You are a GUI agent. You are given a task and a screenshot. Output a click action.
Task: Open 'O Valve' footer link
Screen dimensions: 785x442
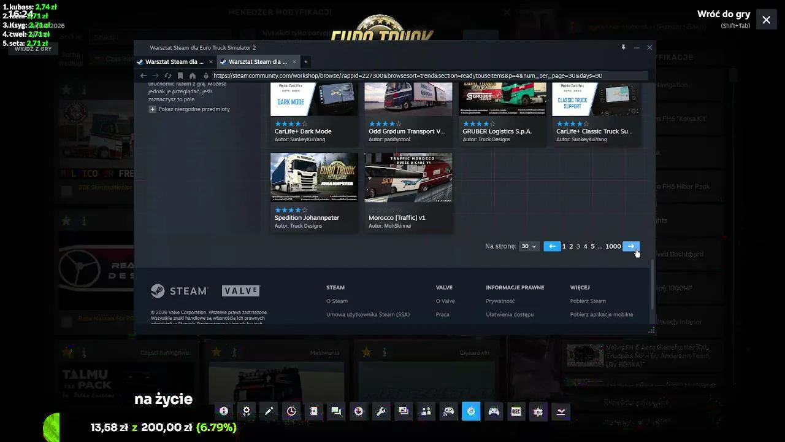[x=445, y=301]
